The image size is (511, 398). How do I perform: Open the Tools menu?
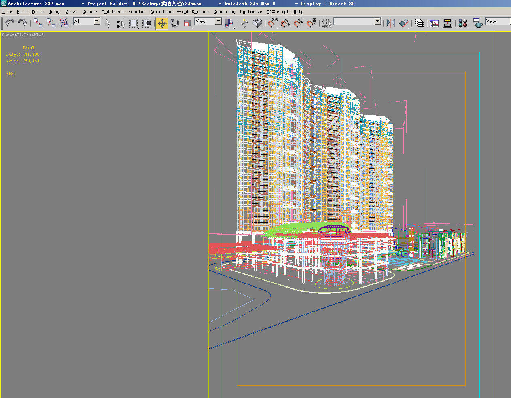pos(37,12)
